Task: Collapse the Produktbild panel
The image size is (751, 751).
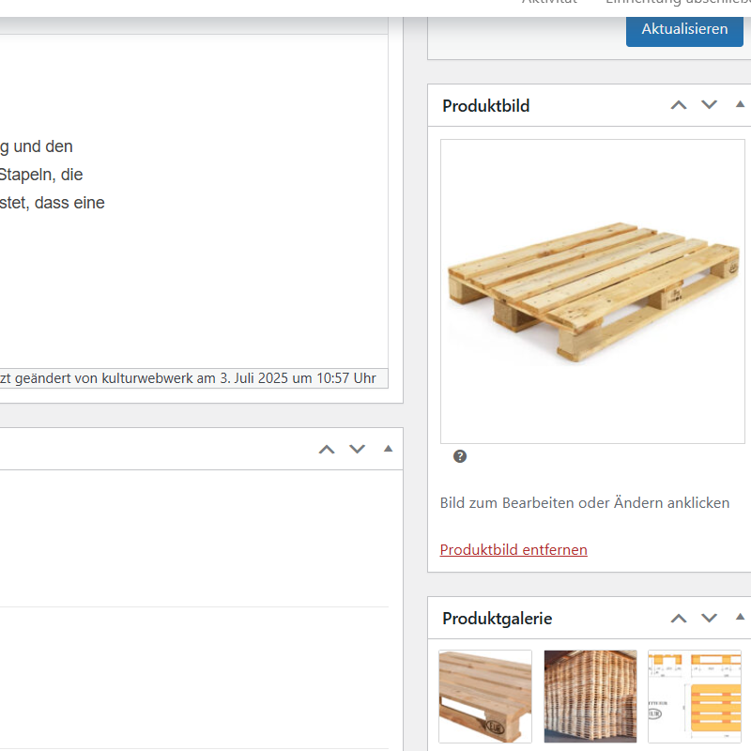Action: click(x=740, y=104)
